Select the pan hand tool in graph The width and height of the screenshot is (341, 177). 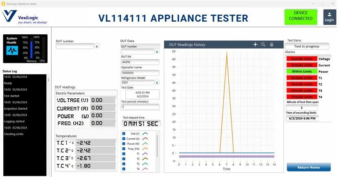271,44
